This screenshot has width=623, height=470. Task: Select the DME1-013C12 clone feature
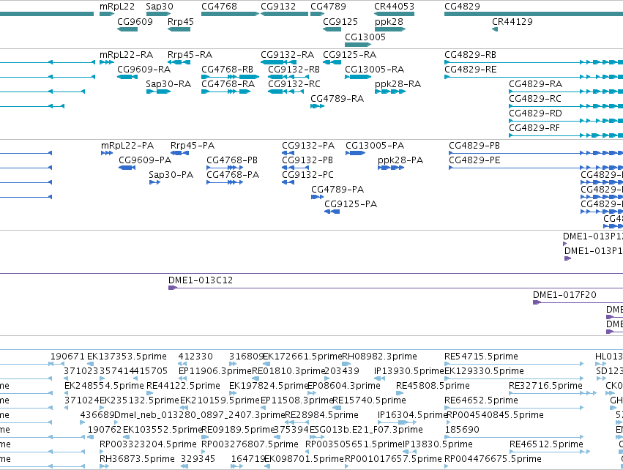pyautogui.click(x=201, y=280)
